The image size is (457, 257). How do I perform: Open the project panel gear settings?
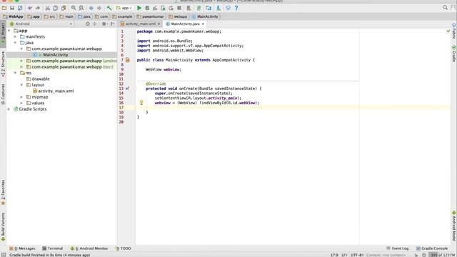click(x=104, y=24)
